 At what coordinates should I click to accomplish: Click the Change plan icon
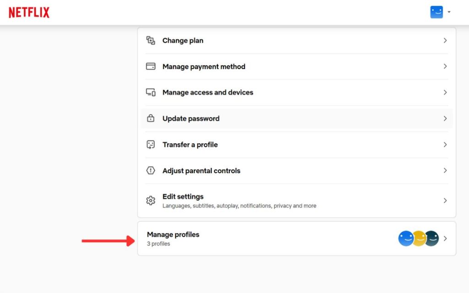click(151, 40)
